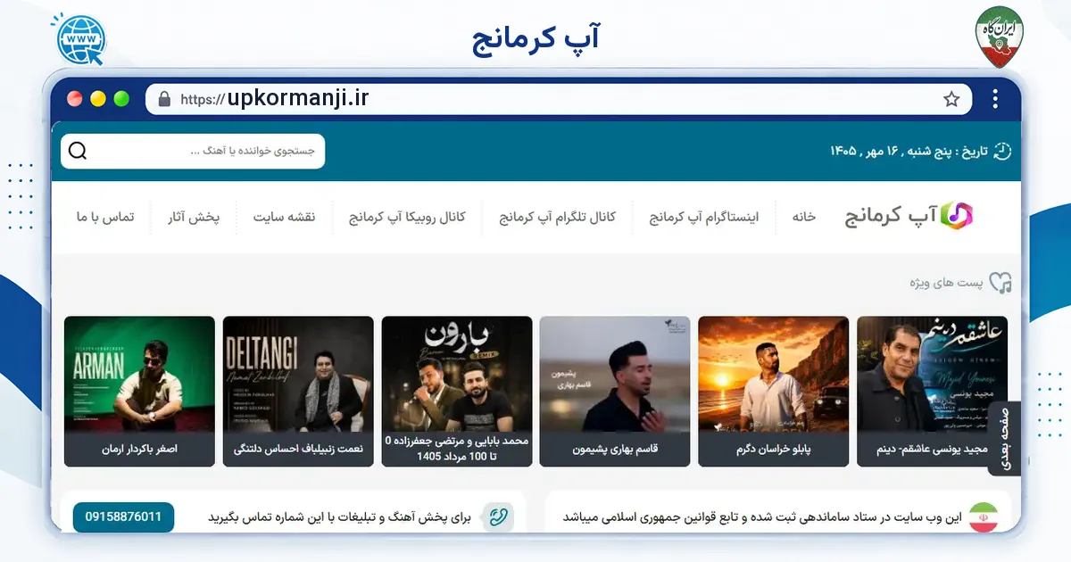The width and height of the screenshot is (1071, 562).
Task: Click the clock icon beside the date
Action: coord(1002,151)
